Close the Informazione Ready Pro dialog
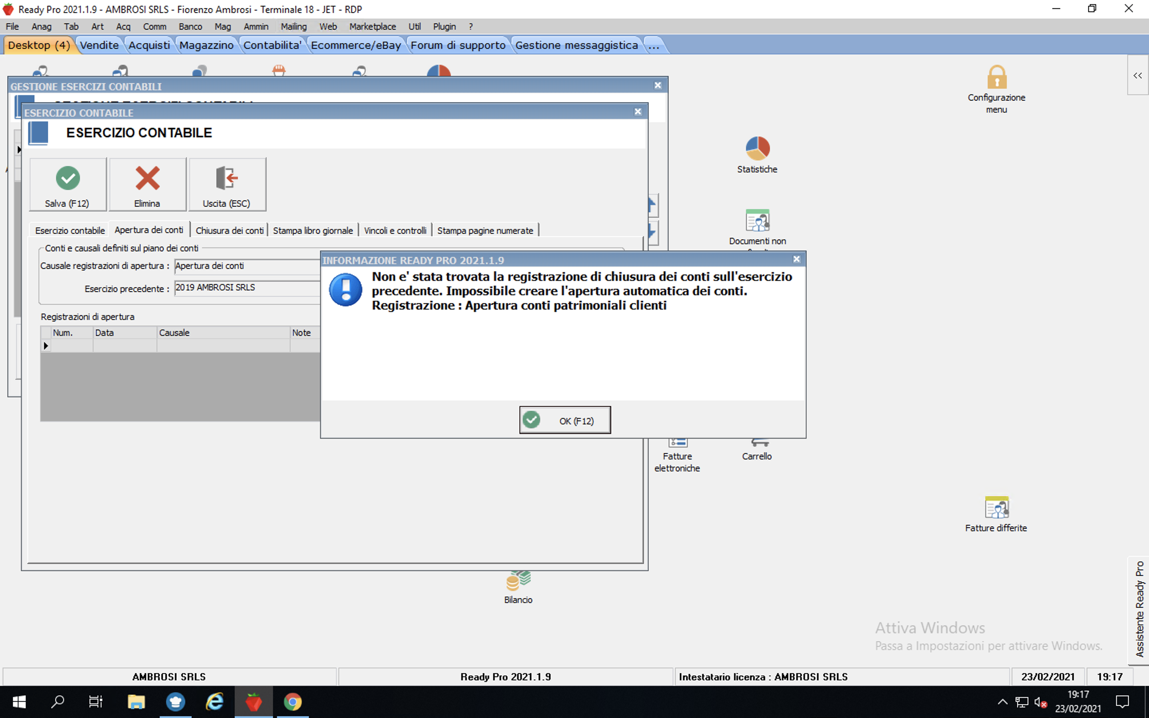1149x718 pixels. tap(797, 259)
